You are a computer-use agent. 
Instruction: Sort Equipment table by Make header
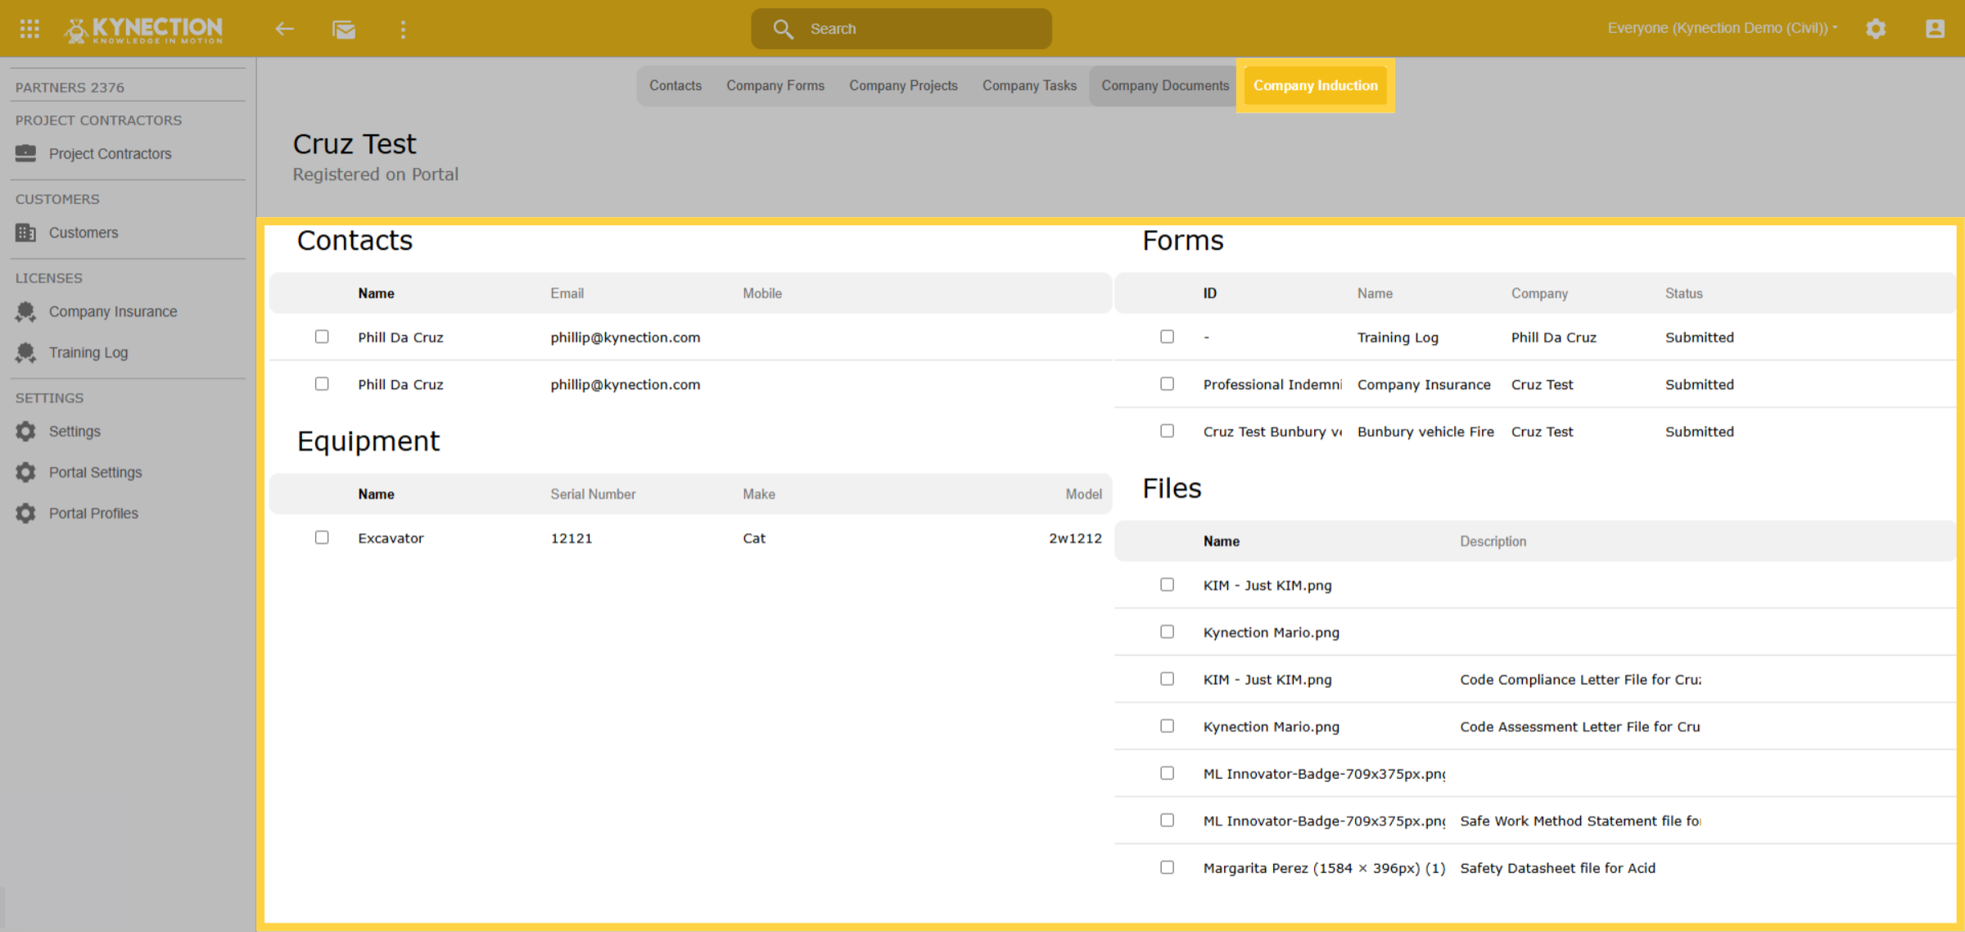(759, 494)
